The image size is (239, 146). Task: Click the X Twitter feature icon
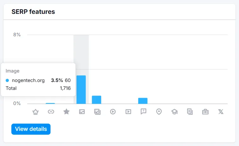[x=221, y=112]
